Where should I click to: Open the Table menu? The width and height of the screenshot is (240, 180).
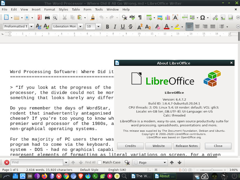coord(76,9)
